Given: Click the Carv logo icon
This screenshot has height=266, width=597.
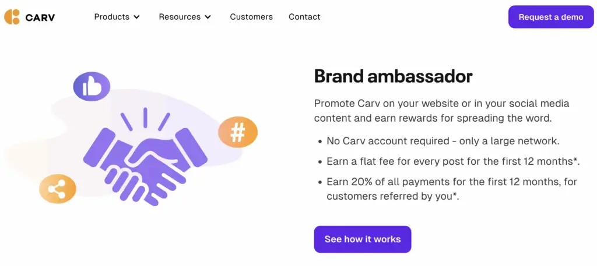Looking at the screenshot, I should [12, 17].
